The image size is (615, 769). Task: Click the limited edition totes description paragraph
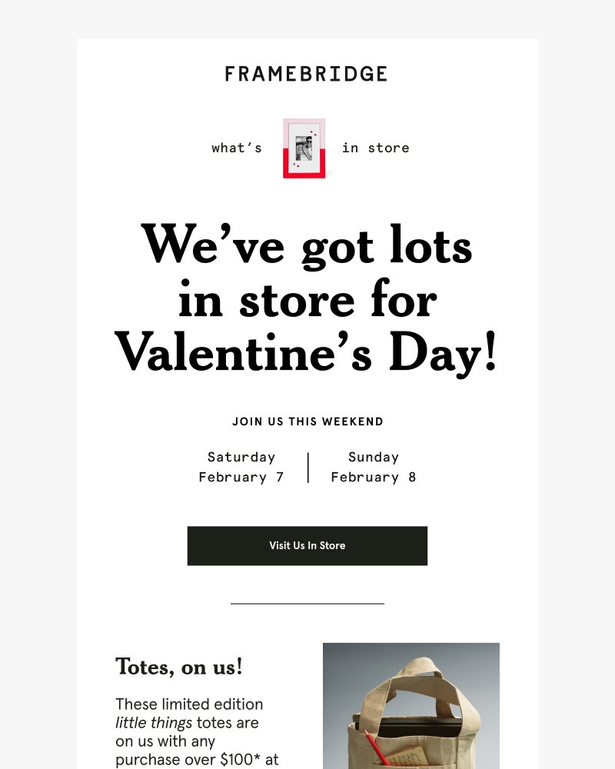click(188, 731)
